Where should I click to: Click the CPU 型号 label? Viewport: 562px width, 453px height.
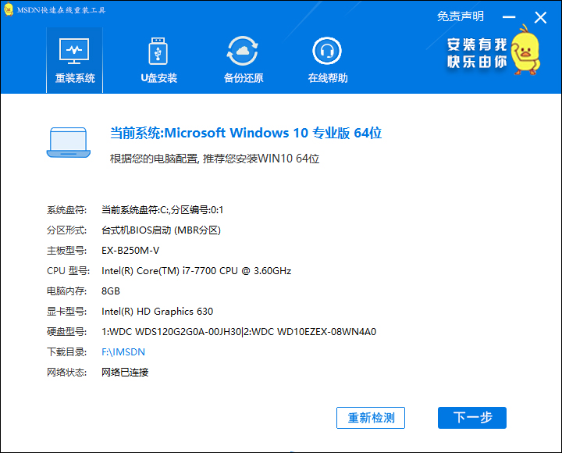pyautogui.click(x=68, y=271)
